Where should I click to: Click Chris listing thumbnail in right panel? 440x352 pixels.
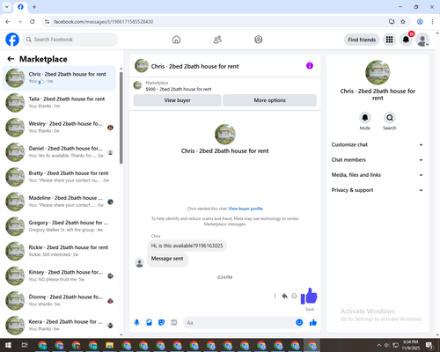[378, 72]
